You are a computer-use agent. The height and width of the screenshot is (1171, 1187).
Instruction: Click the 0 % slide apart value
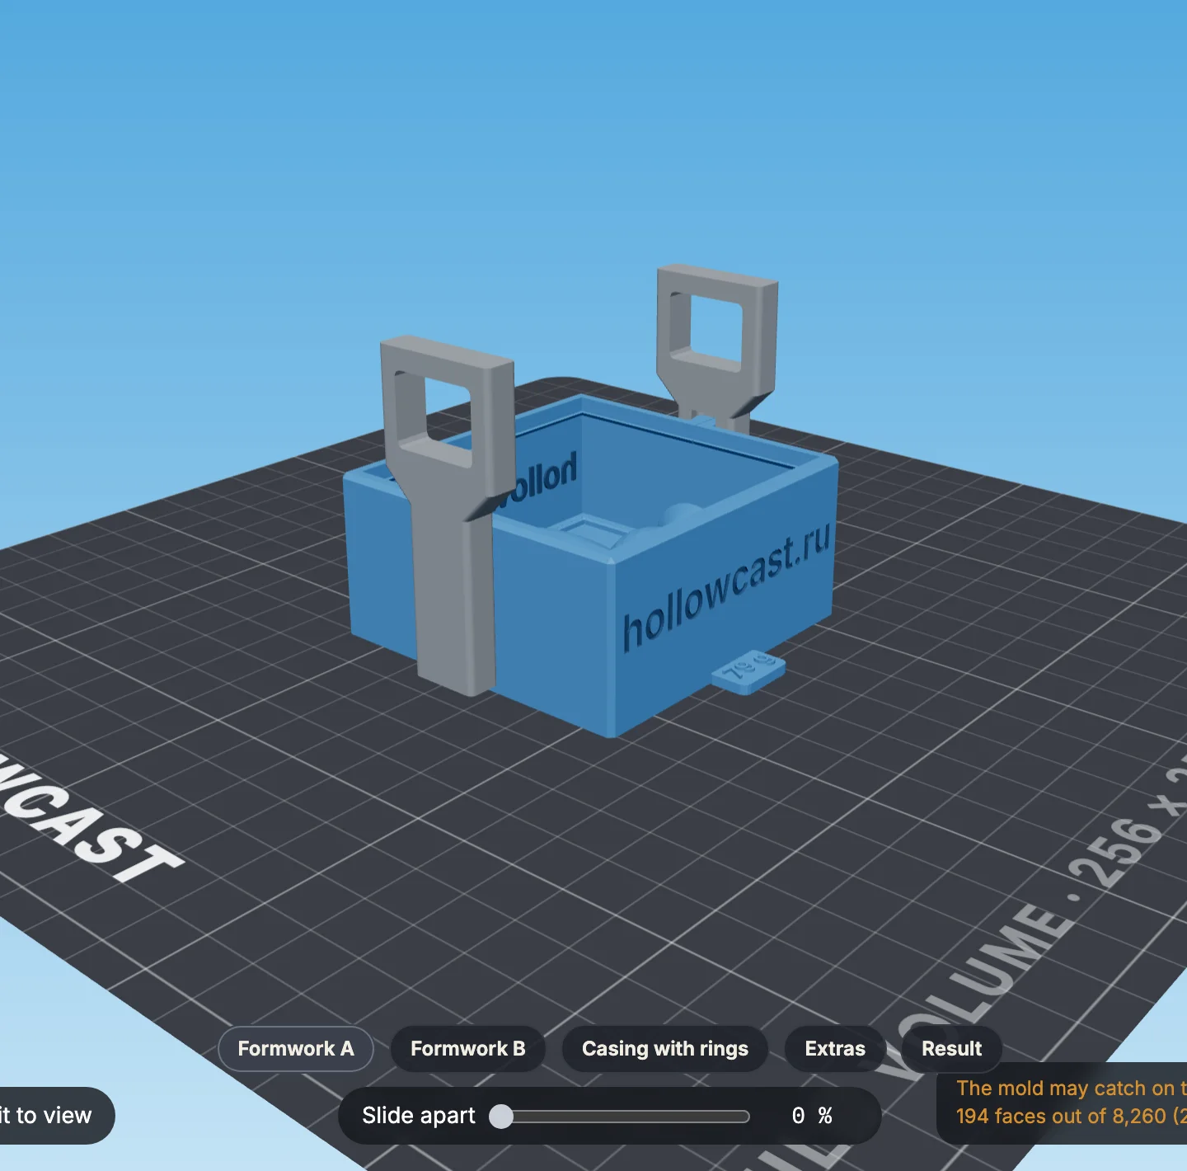811,1116
